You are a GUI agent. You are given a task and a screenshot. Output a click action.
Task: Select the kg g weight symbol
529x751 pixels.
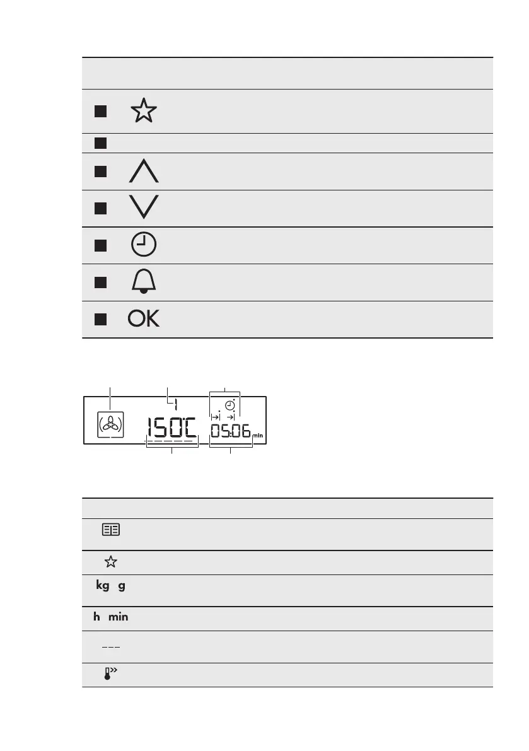[x=110, y=586]
